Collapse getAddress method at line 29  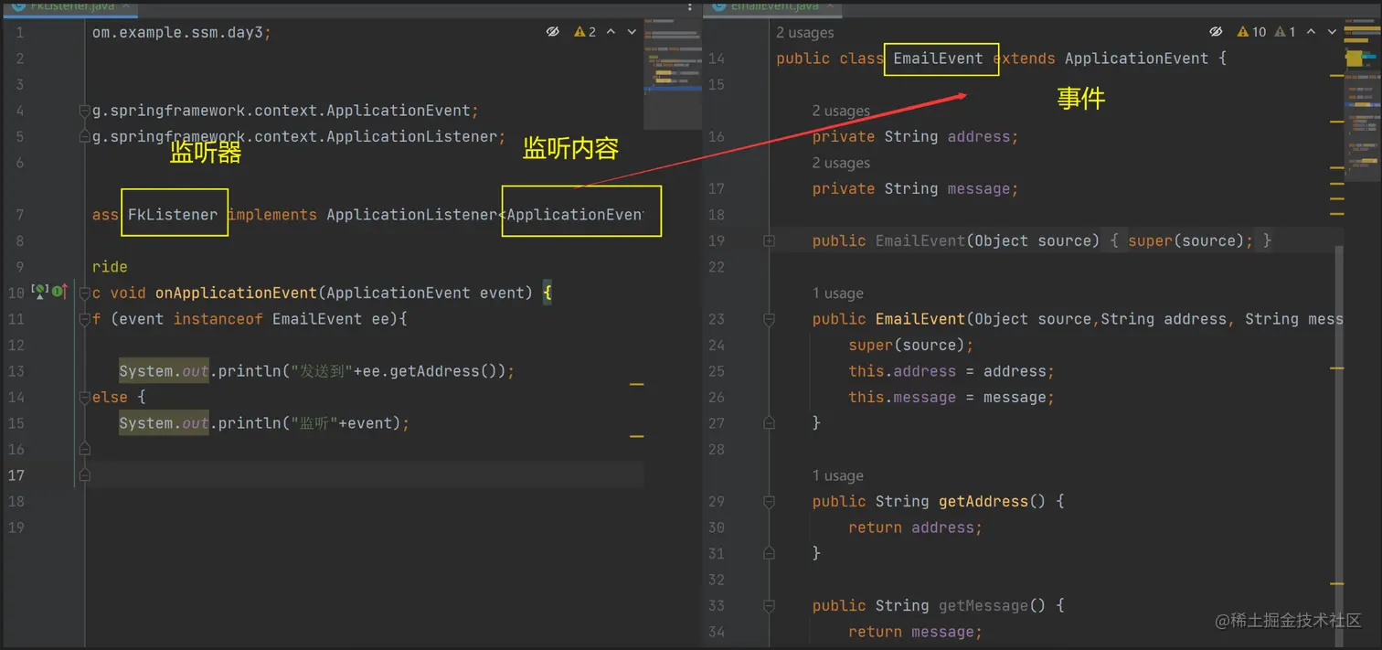(x=769, y=501)
